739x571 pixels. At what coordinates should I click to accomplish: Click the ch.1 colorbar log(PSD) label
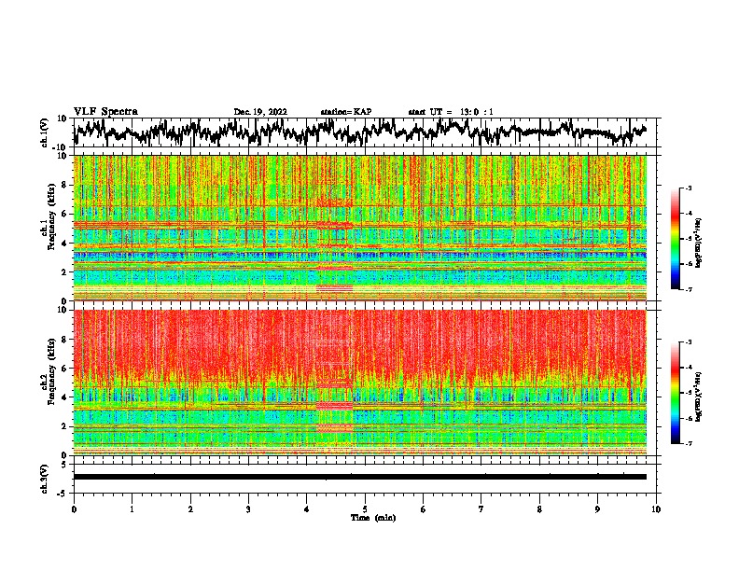[x=699, y=243]
